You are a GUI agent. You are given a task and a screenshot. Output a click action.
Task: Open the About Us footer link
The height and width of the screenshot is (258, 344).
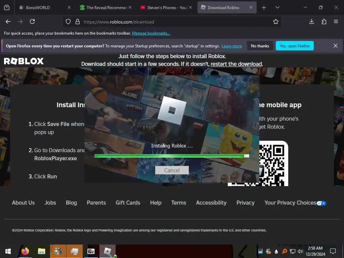point(23,203)
